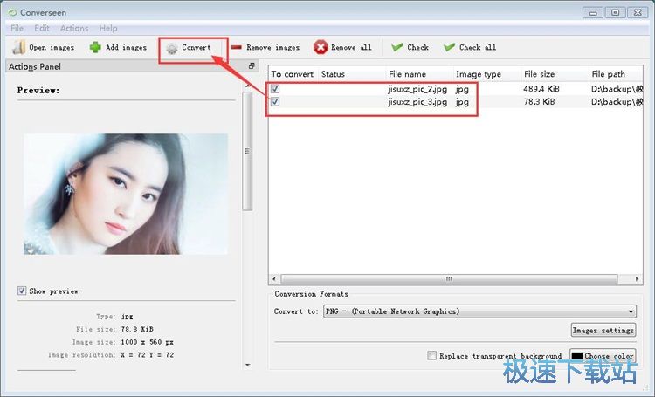
Task: Click the green plus Add images icon
Action: coord(95,48)
